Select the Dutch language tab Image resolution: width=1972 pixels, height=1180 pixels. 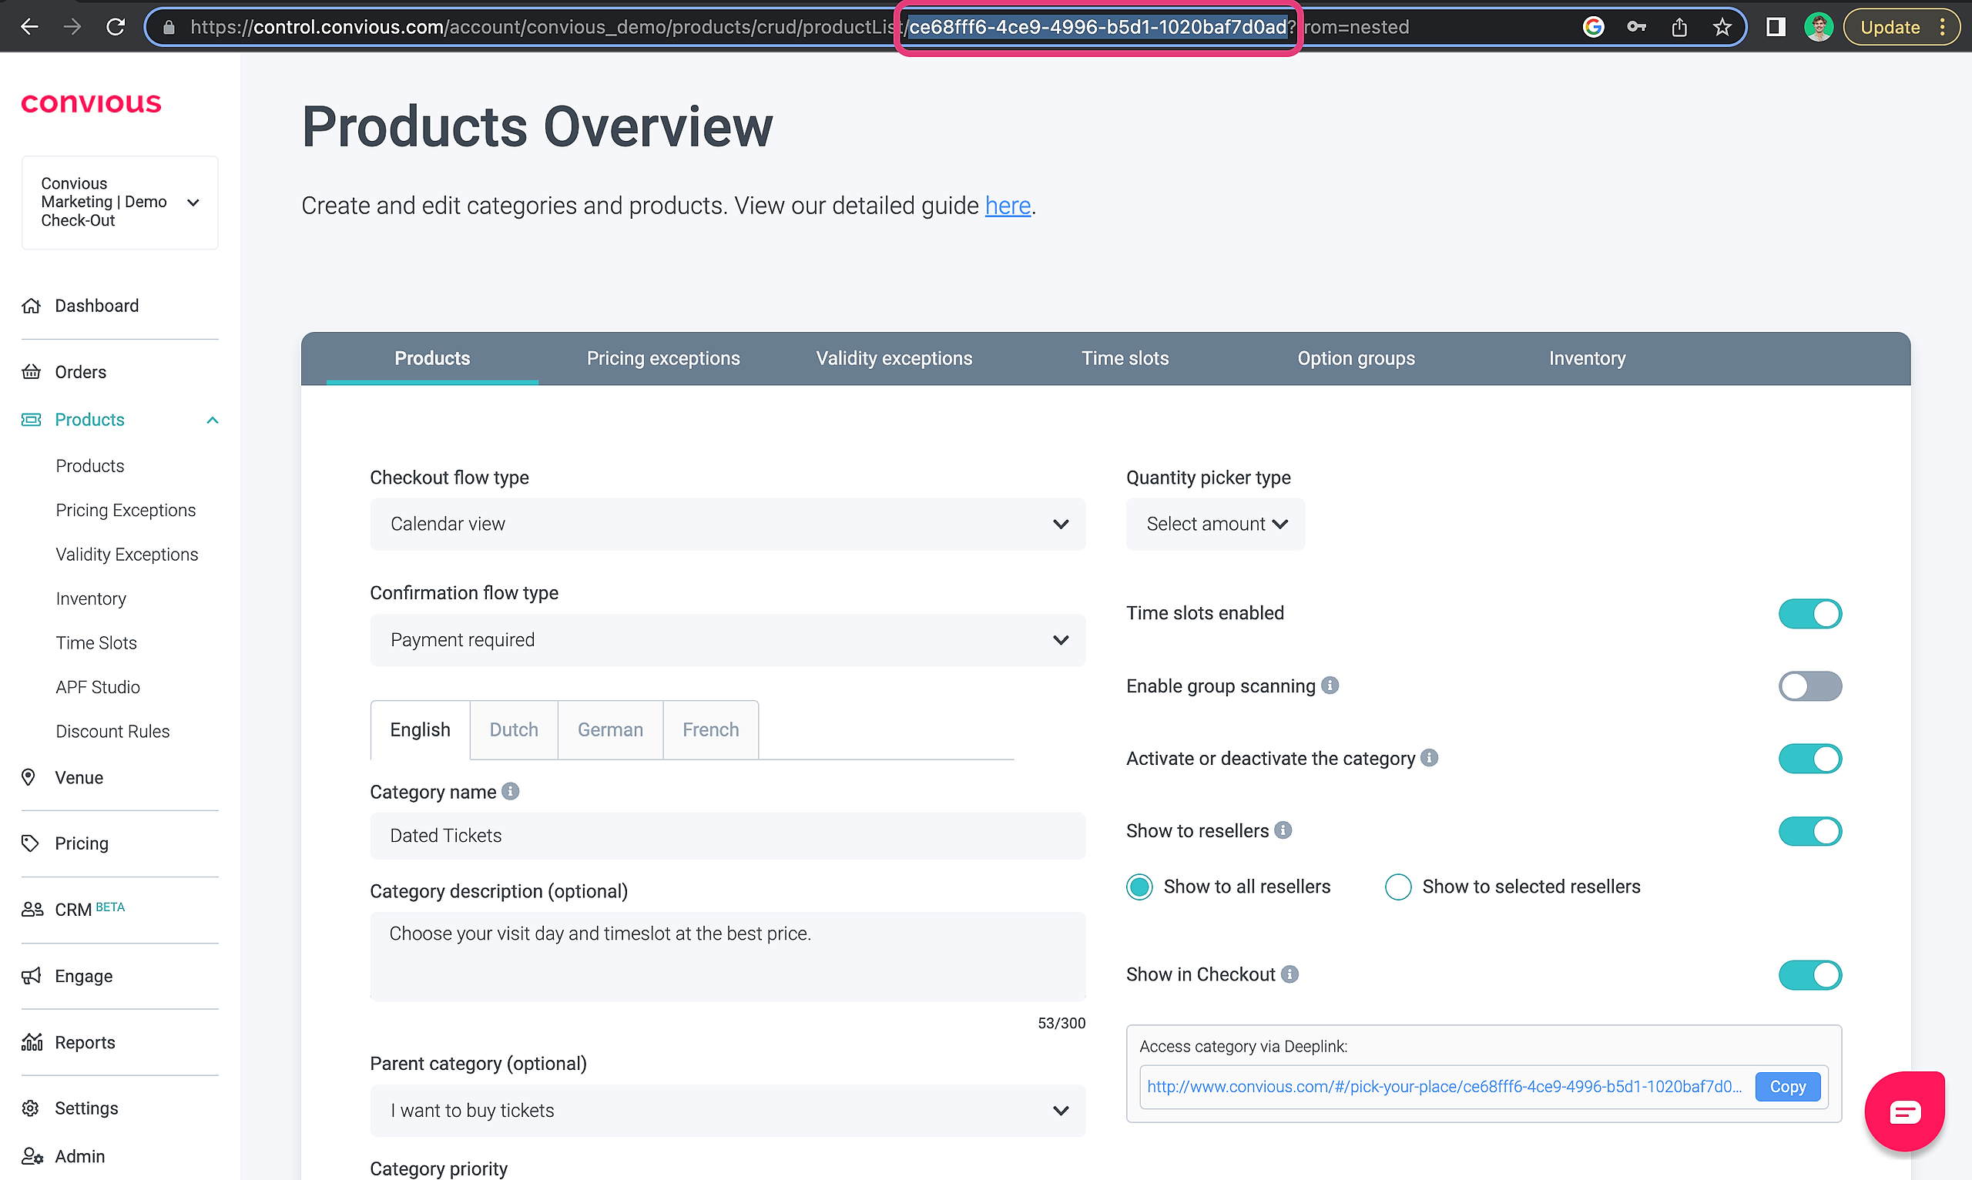[x=514, y=730]
